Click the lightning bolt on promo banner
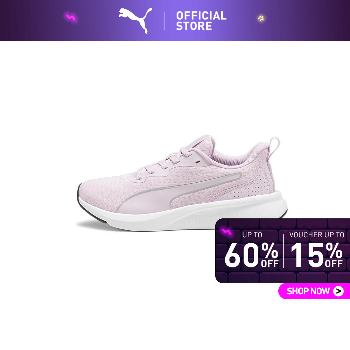The width and height of the screenshot is (350, 350). 226,232
